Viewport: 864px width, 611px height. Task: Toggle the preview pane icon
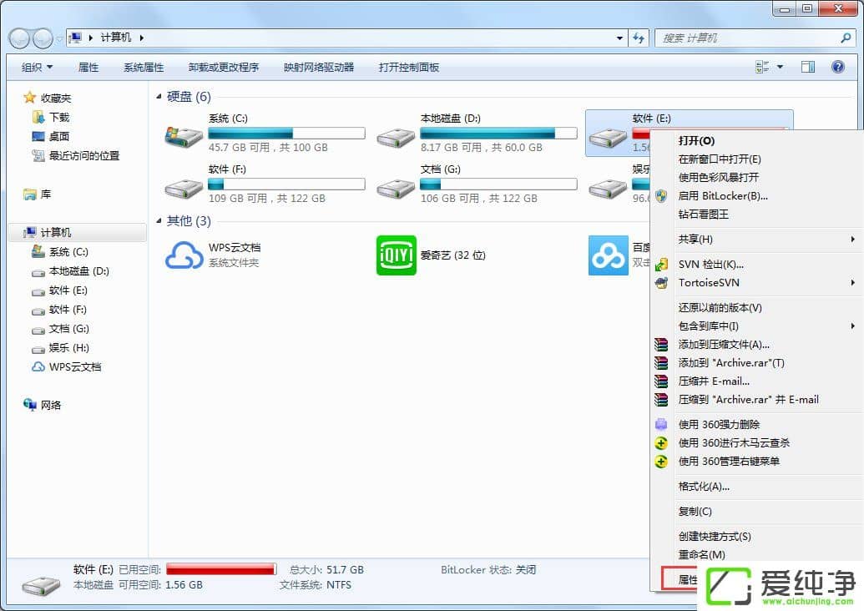(x=807, y=67)
